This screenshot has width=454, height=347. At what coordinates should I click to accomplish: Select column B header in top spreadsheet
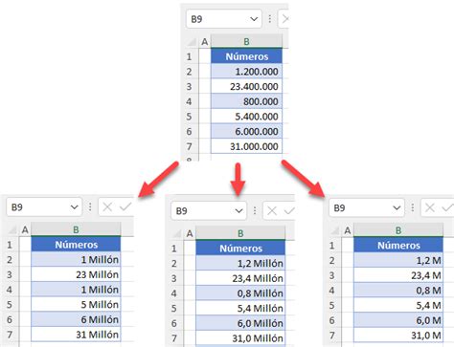246,41
